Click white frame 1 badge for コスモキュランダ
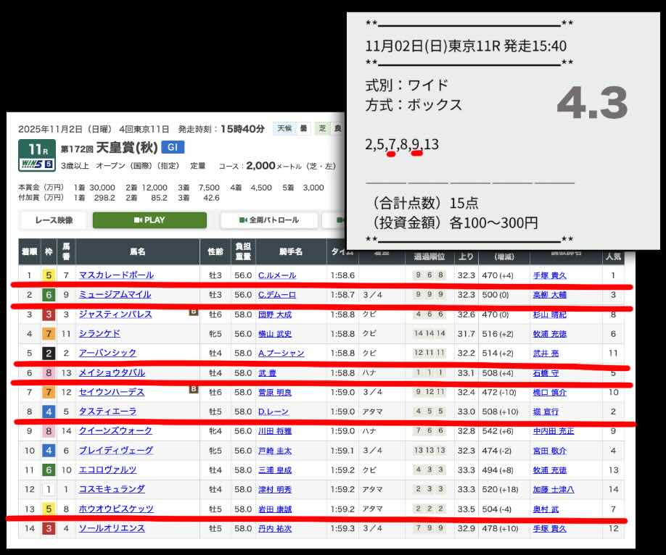Viewport: 666px width, 555px height. click(x=48, y=489)
